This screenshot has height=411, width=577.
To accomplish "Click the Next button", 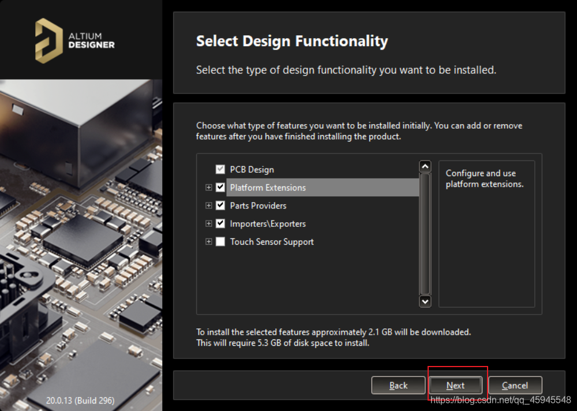I will pos(455,386).
